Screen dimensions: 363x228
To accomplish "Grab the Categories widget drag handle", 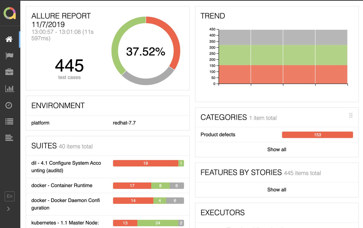I will (x=351, y=116).
